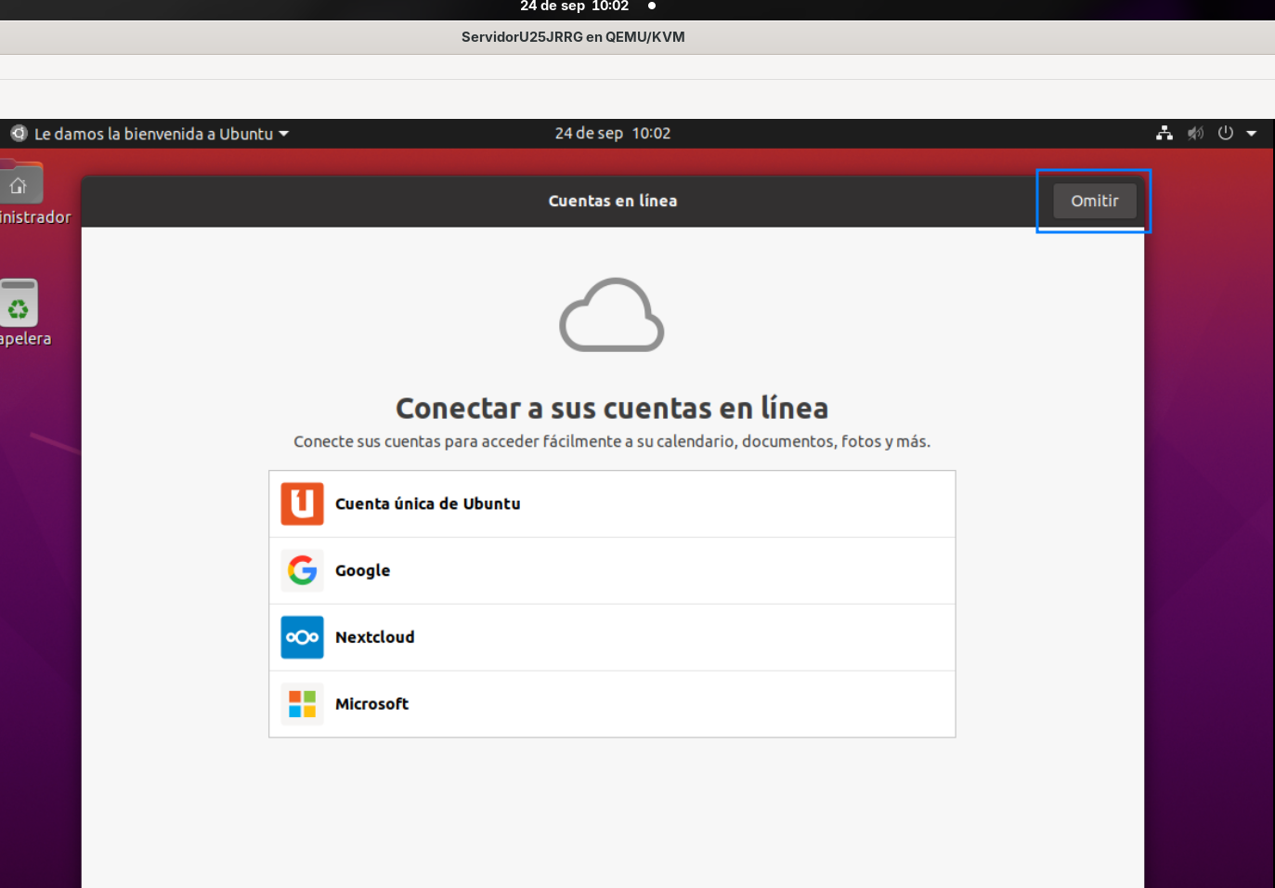This screenshot has width=1275, height=888.
Task: Connect a Microsoft account
Action: tap(612, 704)
